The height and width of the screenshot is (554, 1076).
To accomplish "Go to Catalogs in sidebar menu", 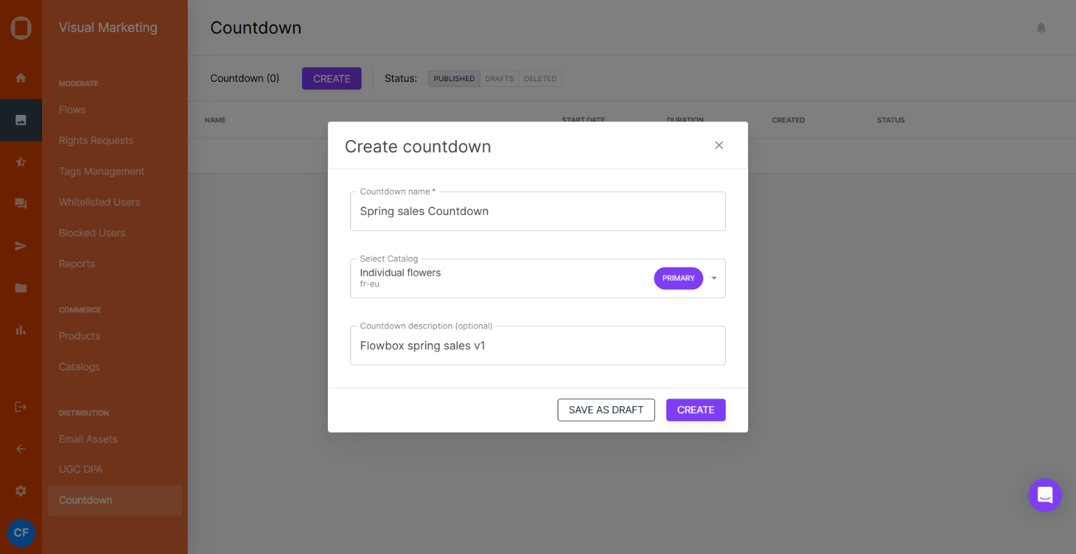I will click(x=79, y=367).
